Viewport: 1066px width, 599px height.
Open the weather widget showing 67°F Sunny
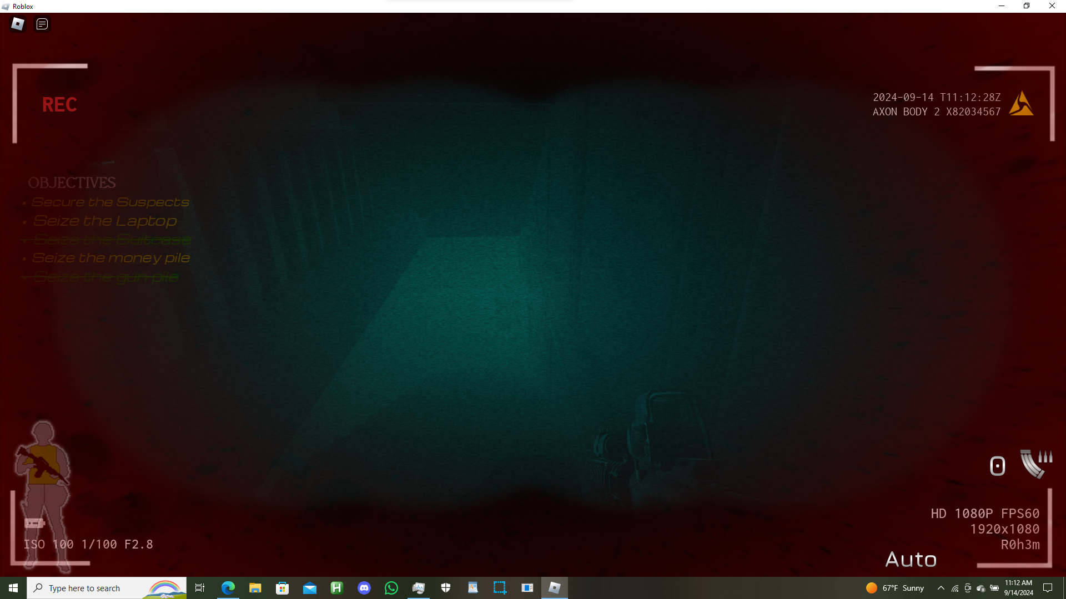point(895,588)
